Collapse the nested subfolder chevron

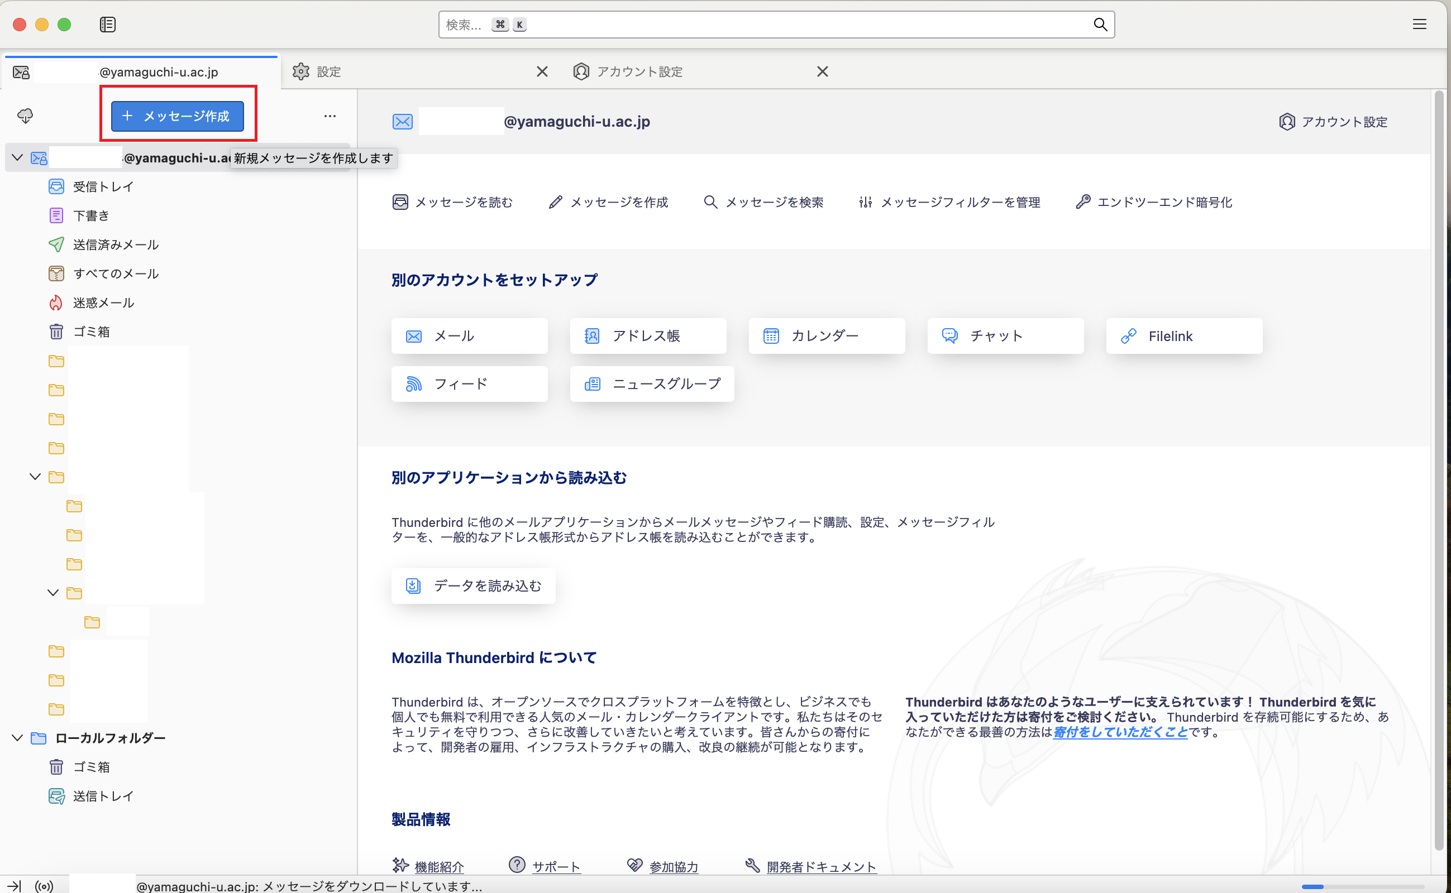52,592
